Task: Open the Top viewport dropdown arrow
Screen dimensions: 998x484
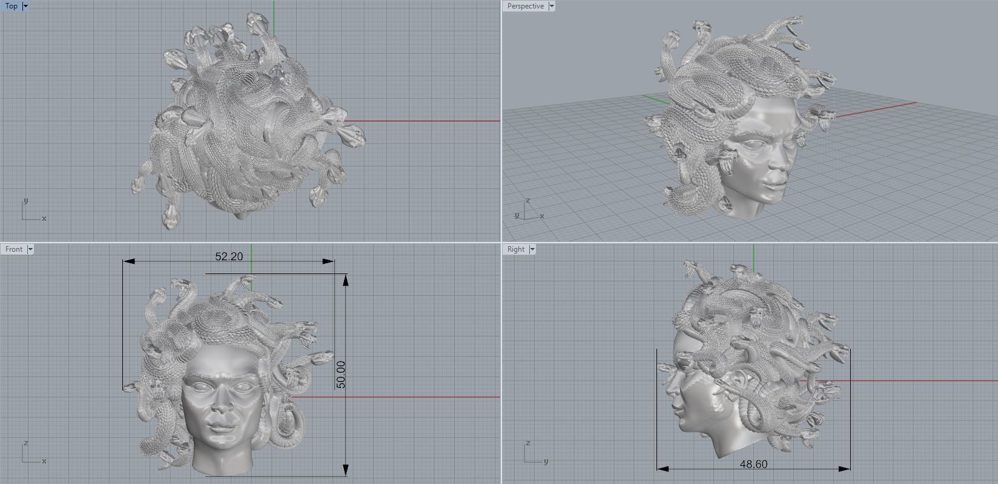Action: click(25, 6)
